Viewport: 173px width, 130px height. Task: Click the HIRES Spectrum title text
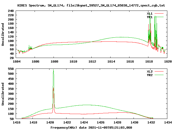tap(91, 5)
